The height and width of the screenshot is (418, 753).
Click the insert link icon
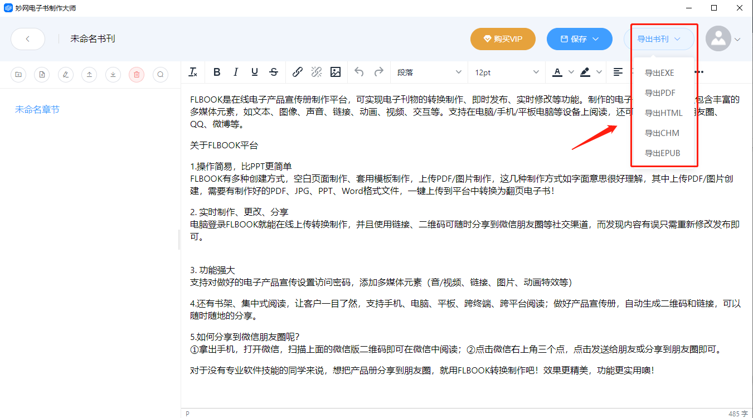[298, 72]
